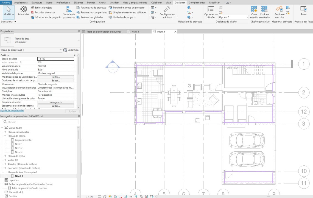Open Ayuda de propiedades link
This screenshot has width=313, height=198.
(x=12, y=111)
